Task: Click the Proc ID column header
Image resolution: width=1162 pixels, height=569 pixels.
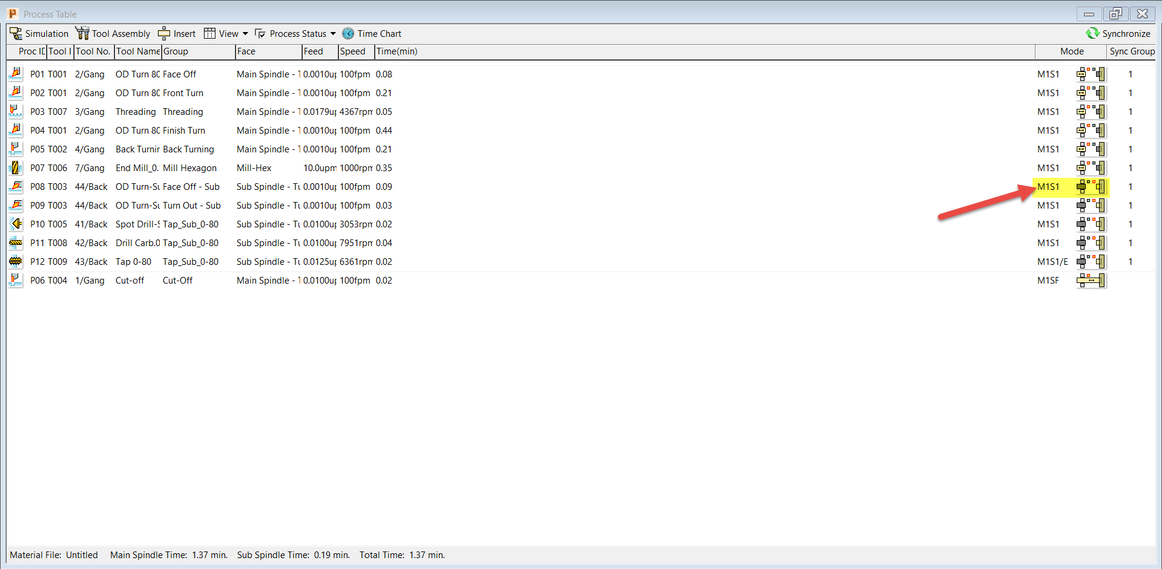Action: pyautogui.click(x=27, y=51)
